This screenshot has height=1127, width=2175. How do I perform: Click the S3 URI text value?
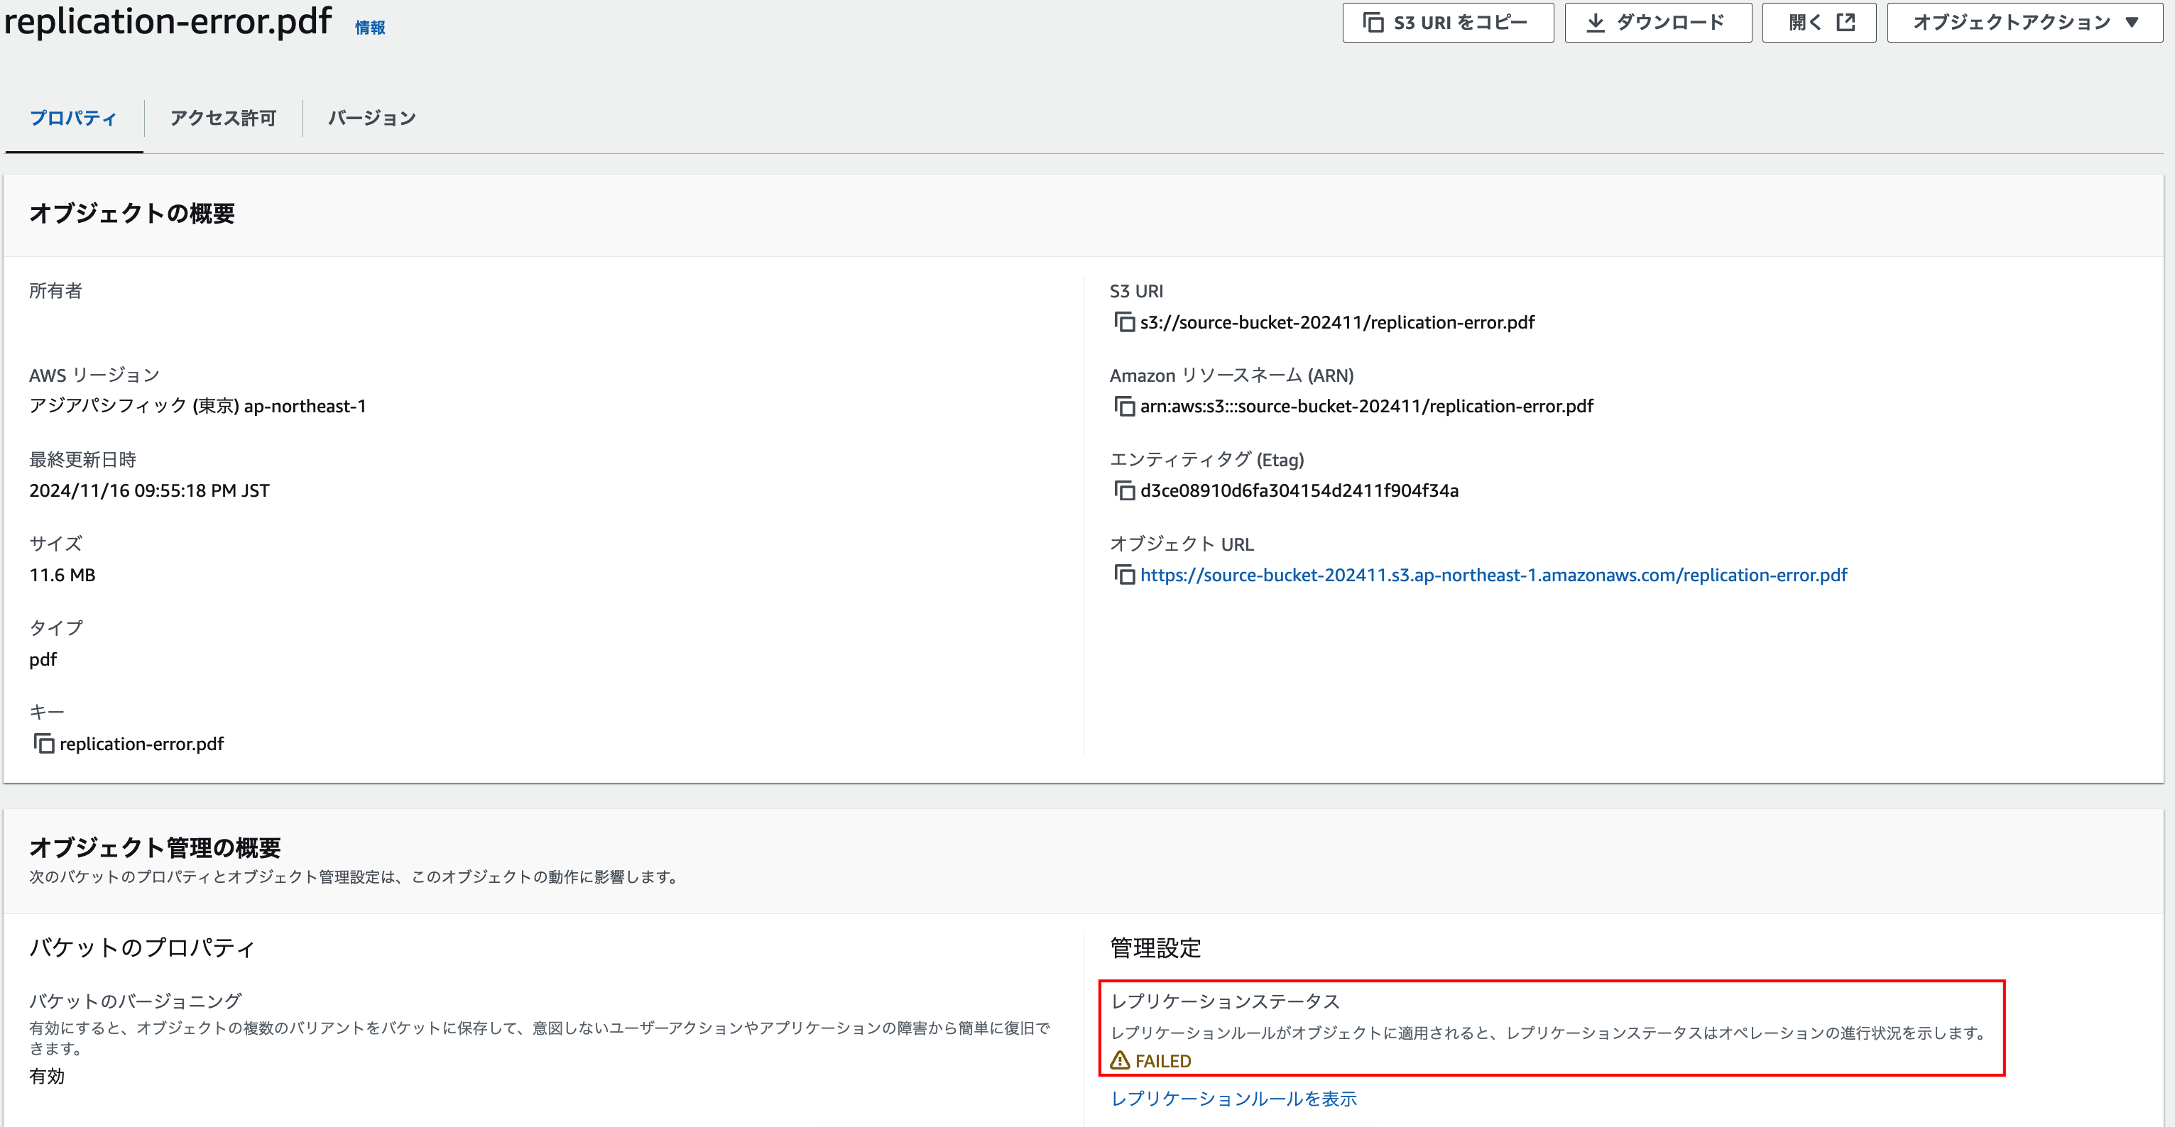pyautogui.click(x=1336, y=322)
